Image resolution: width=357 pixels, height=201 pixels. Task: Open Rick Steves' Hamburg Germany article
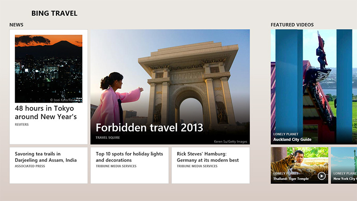[210, 165]
